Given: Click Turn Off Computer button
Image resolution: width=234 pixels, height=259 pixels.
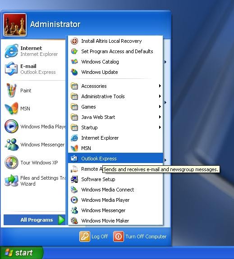Looking at the screenshot, I should (140, 236).
